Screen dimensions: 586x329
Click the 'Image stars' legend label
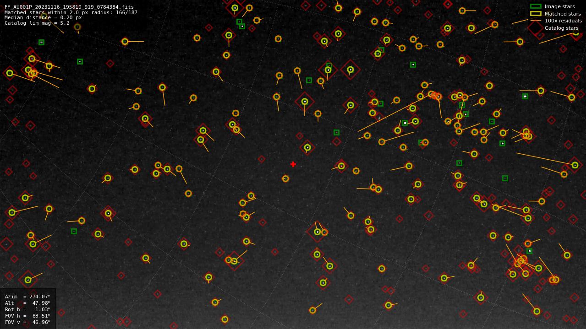(559, 6)
